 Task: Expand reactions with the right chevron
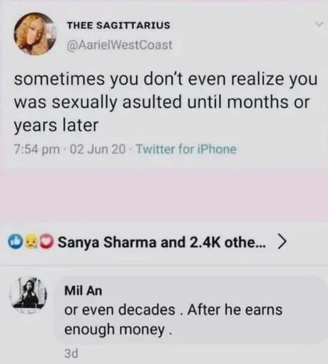click(282, 242)
